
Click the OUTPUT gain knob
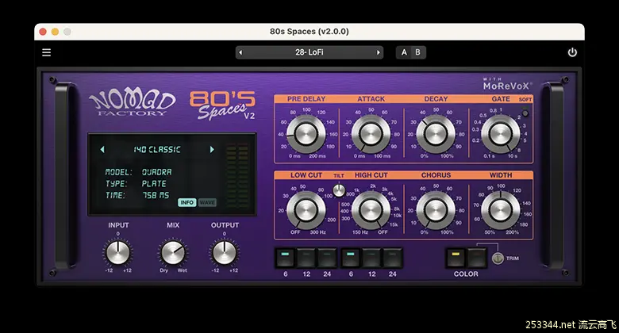coord(225,252)
